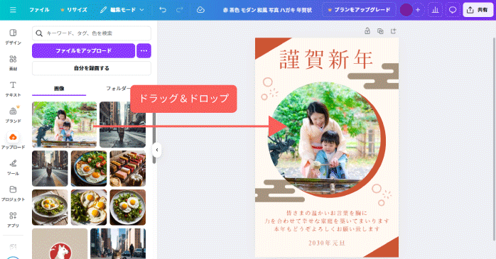Select the two fried eggs salad thumbnail

pyautogui.click(x=89, y=207)
